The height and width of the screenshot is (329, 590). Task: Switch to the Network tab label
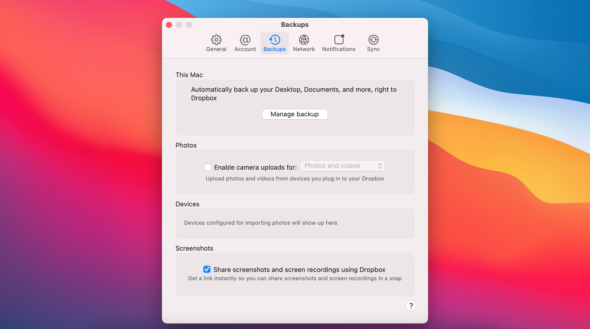(x=304, y=49)
